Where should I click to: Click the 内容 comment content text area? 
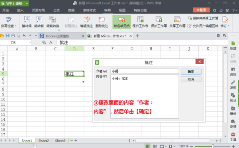coord(145,97)
